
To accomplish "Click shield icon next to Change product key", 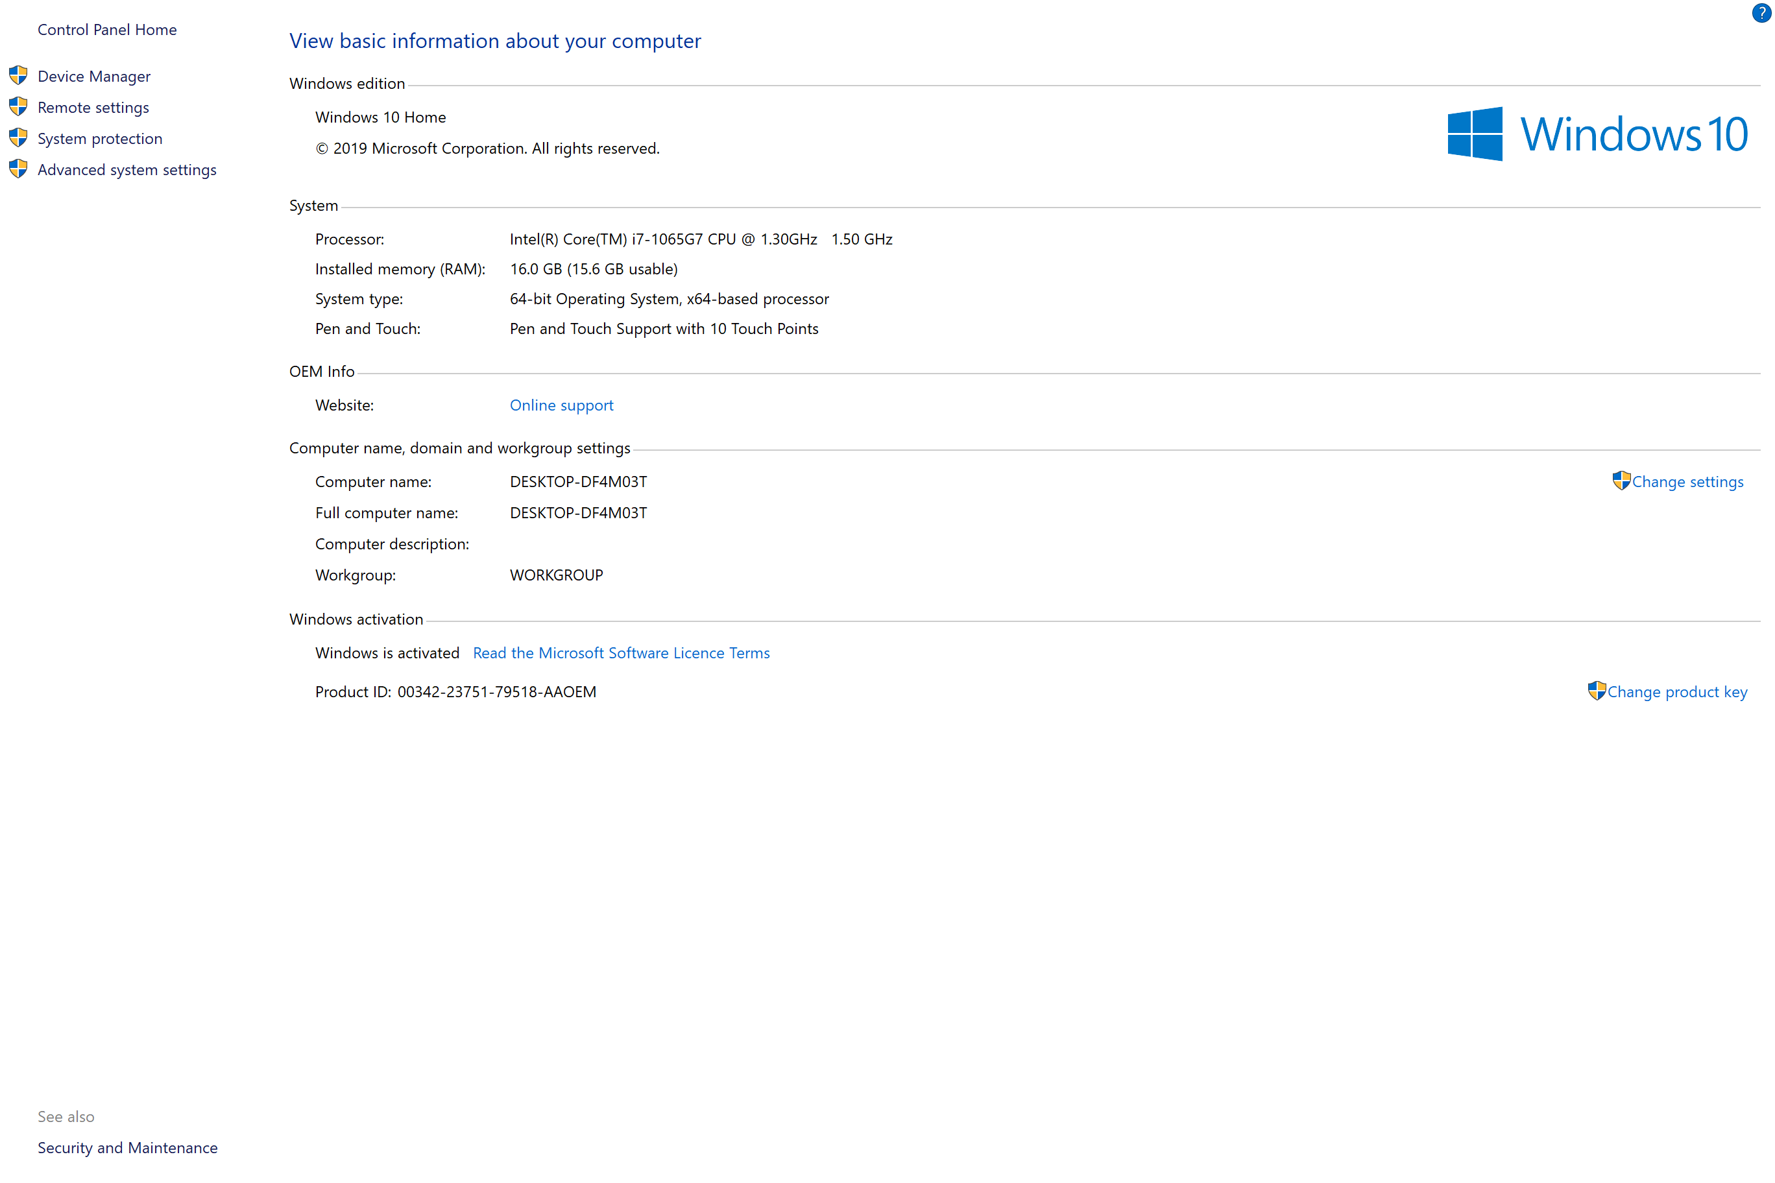I will (1596, 691).
